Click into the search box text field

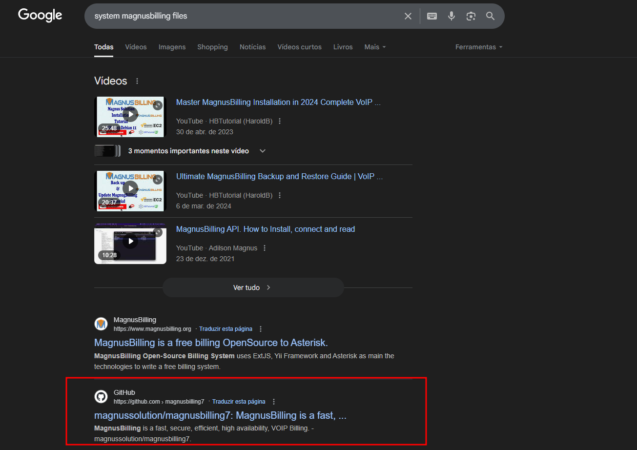coord(246,16)
